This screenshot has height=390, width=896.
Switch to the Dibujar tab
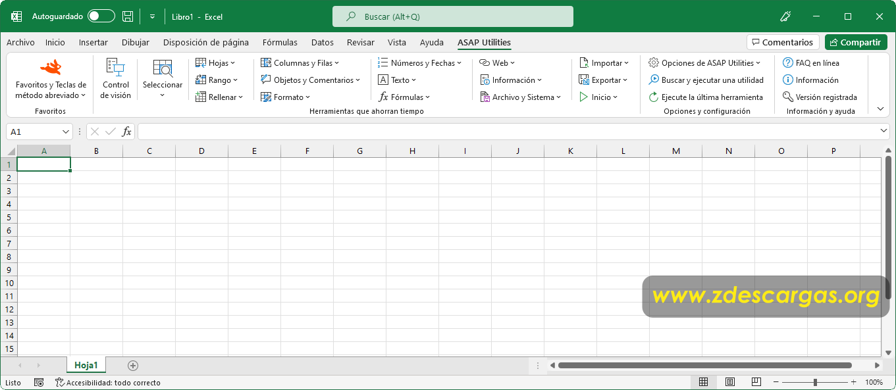(x=136, y=42)
